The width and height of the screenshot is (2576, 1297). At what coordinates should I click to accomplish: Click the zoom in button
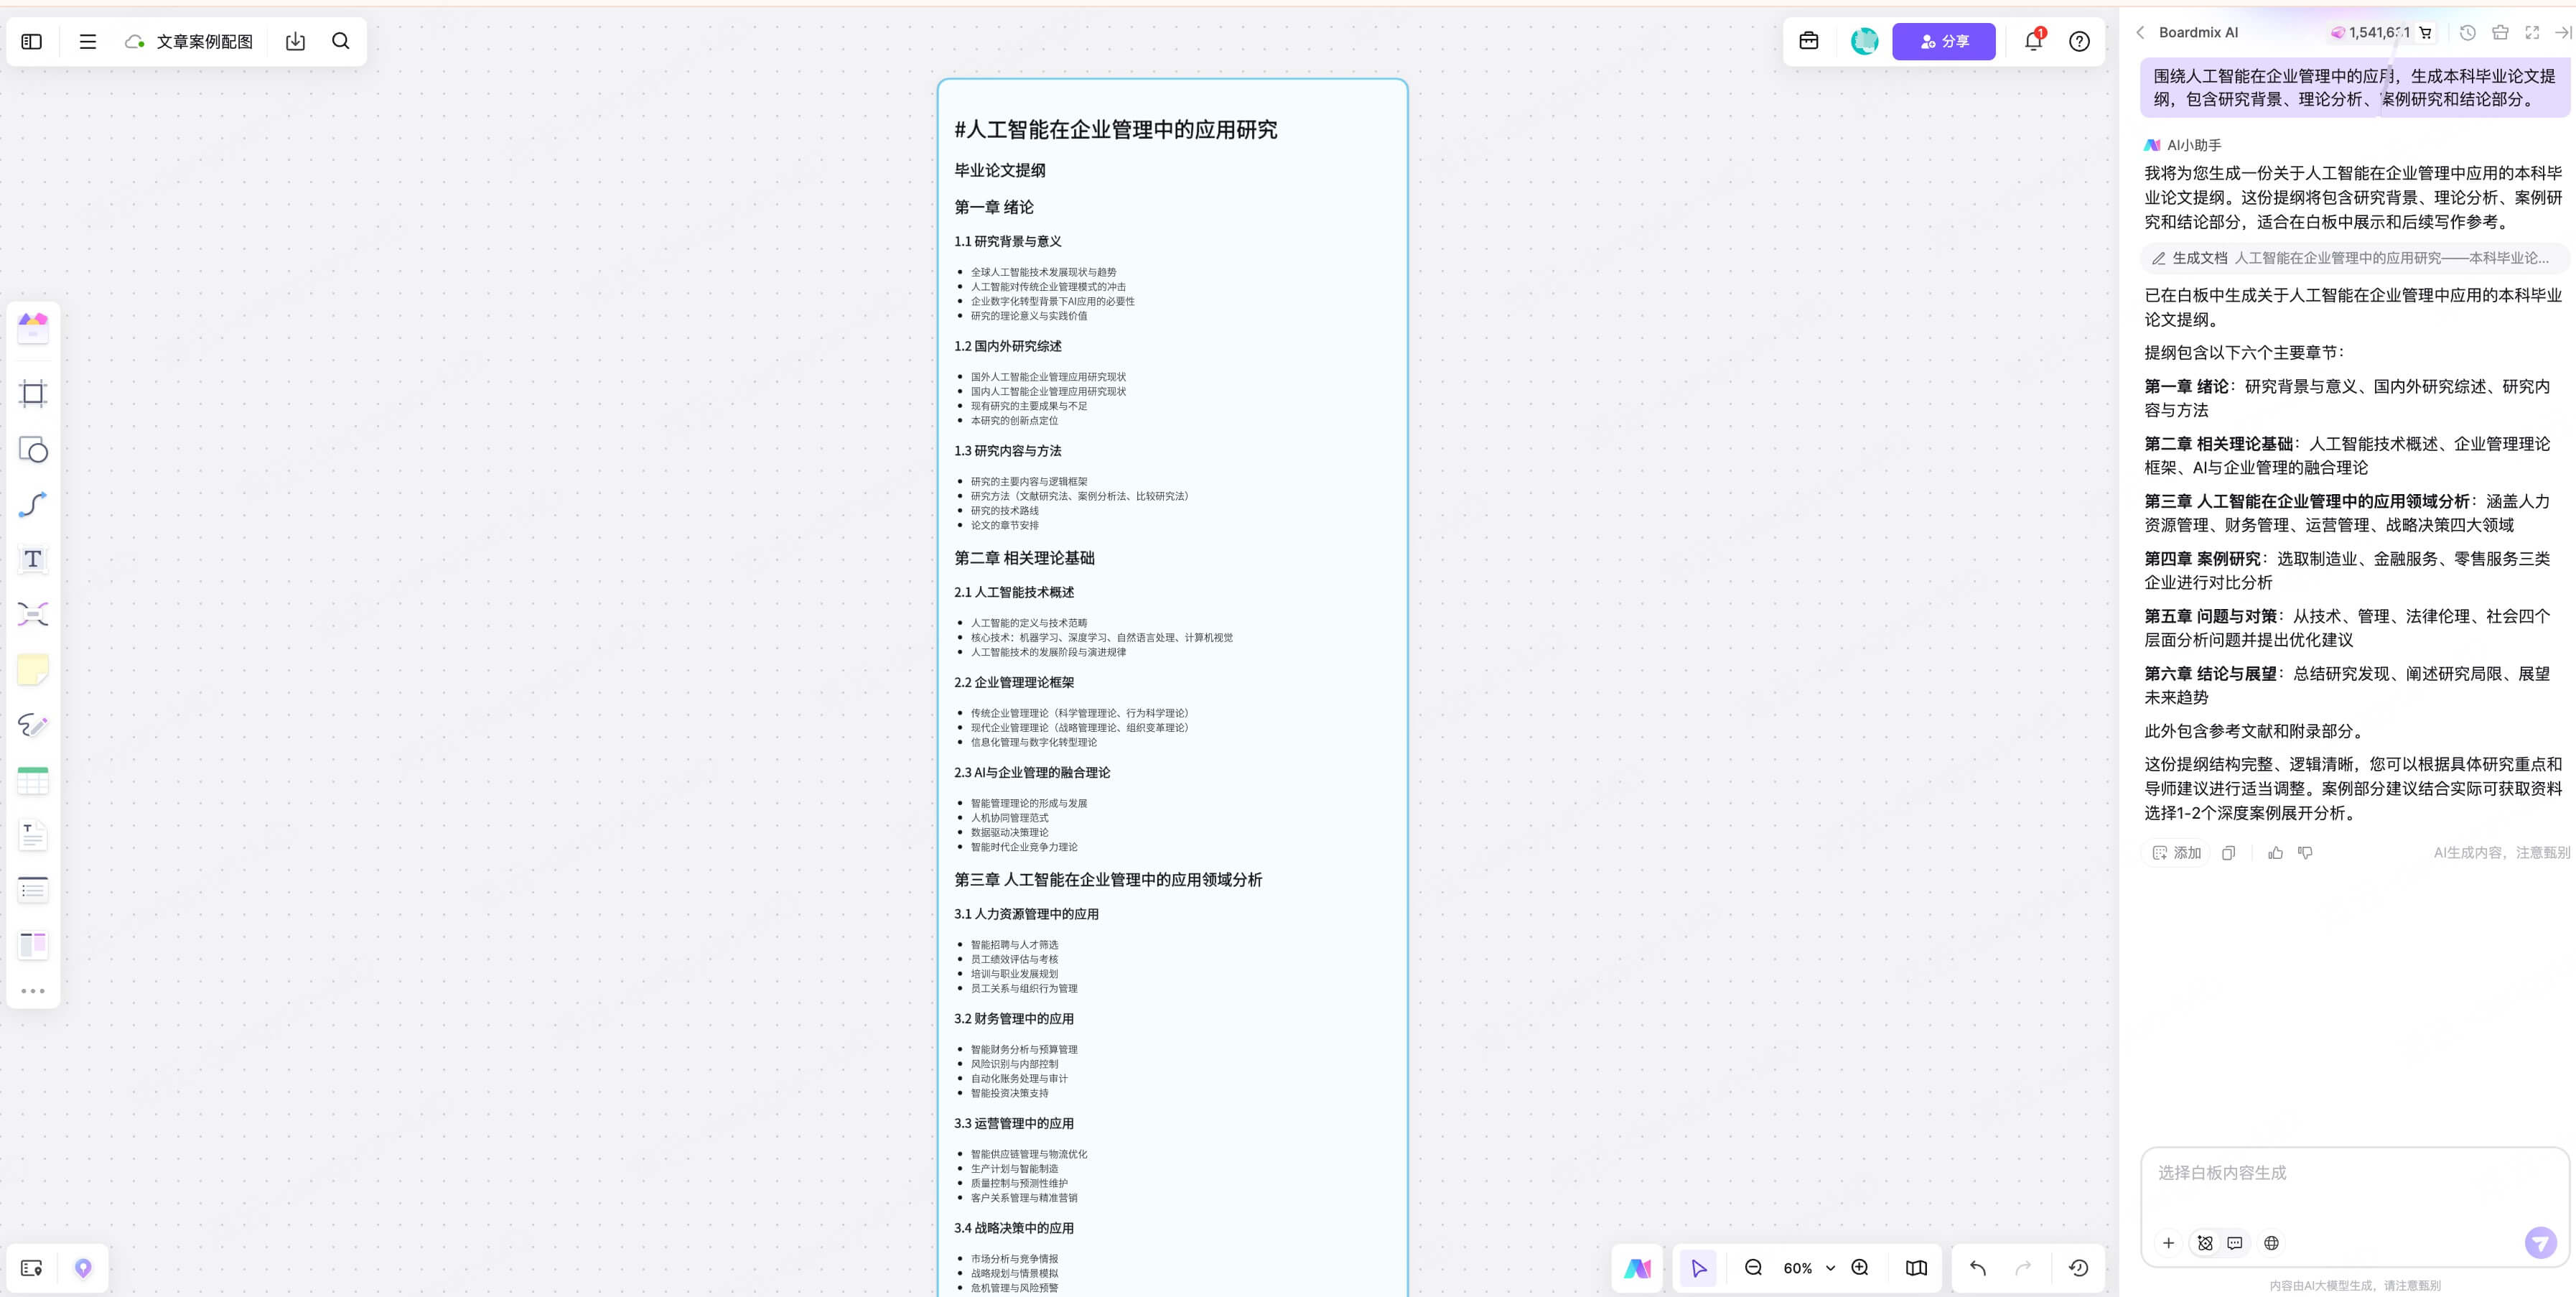point(1860,1268)
